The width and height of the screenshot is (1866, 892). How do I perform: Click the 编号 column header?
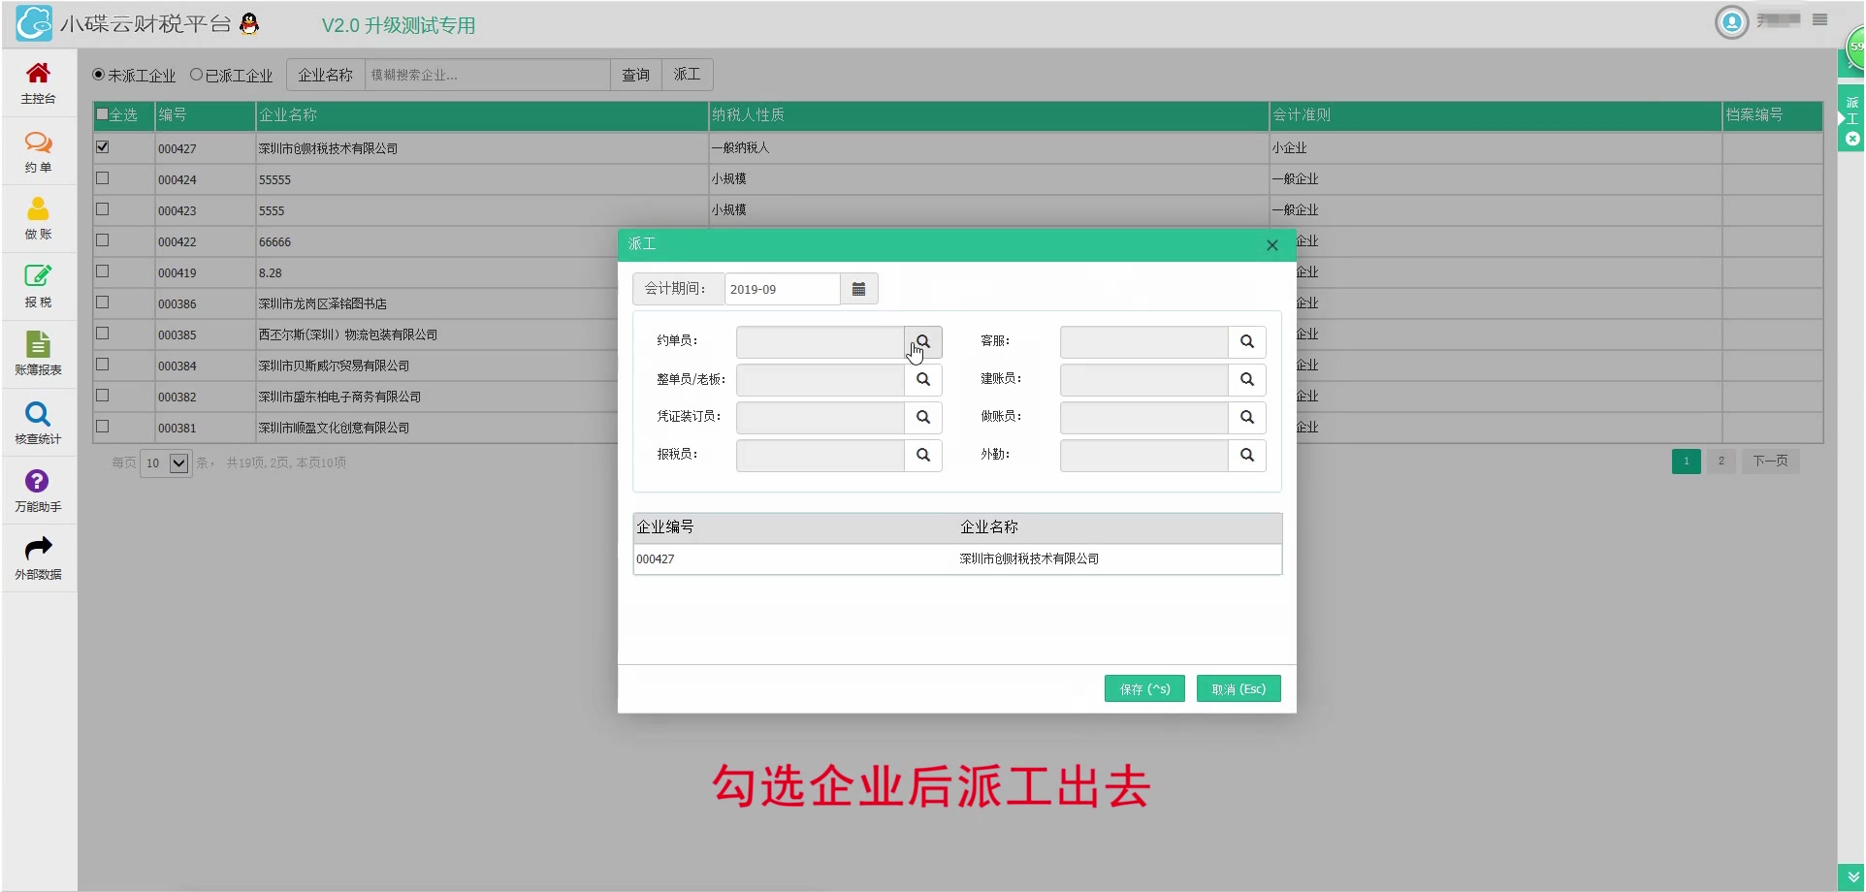pyautogui.click(x=205, y=115)
